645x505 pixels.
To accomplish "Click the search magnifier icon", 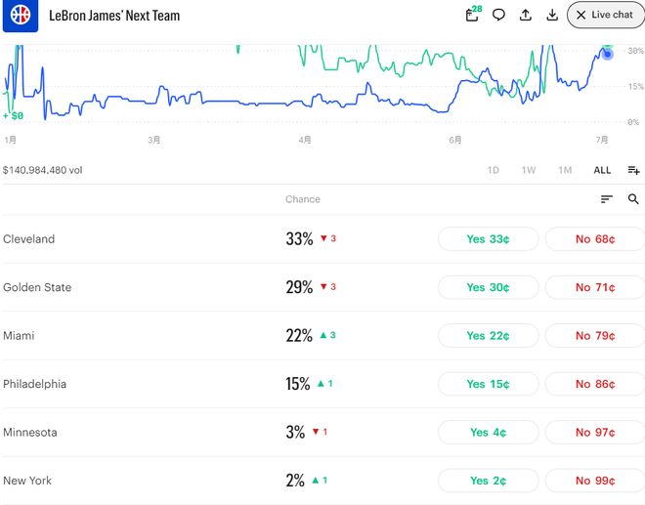I will pyautogui.click(x=633, y=199).
